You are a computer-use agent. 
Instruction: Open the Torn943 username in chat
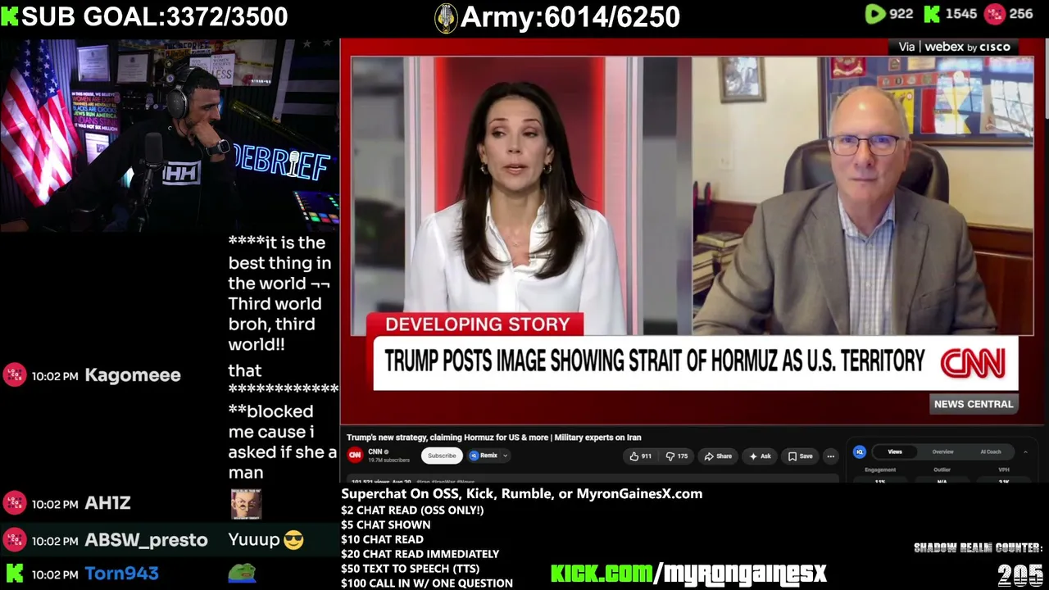122,574
